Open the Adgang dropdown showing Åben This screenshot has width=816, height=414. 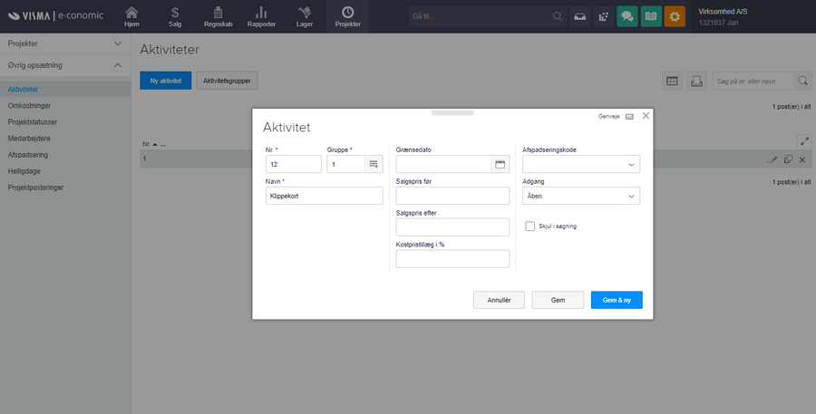581,196
